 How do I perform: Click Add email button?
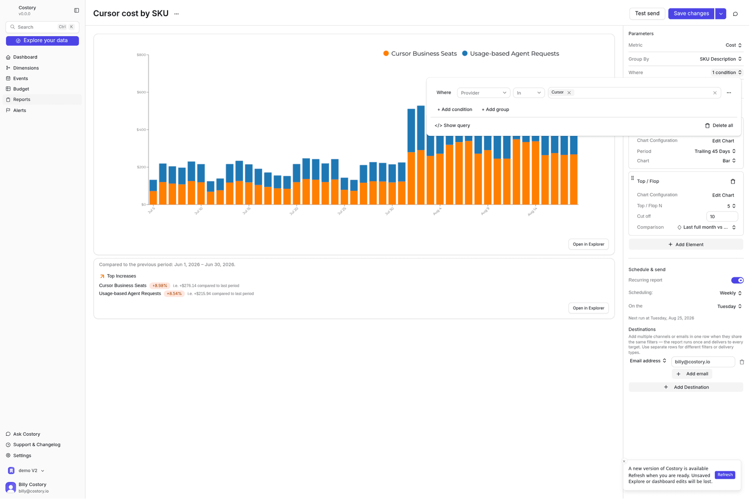(x=692, y=374)
